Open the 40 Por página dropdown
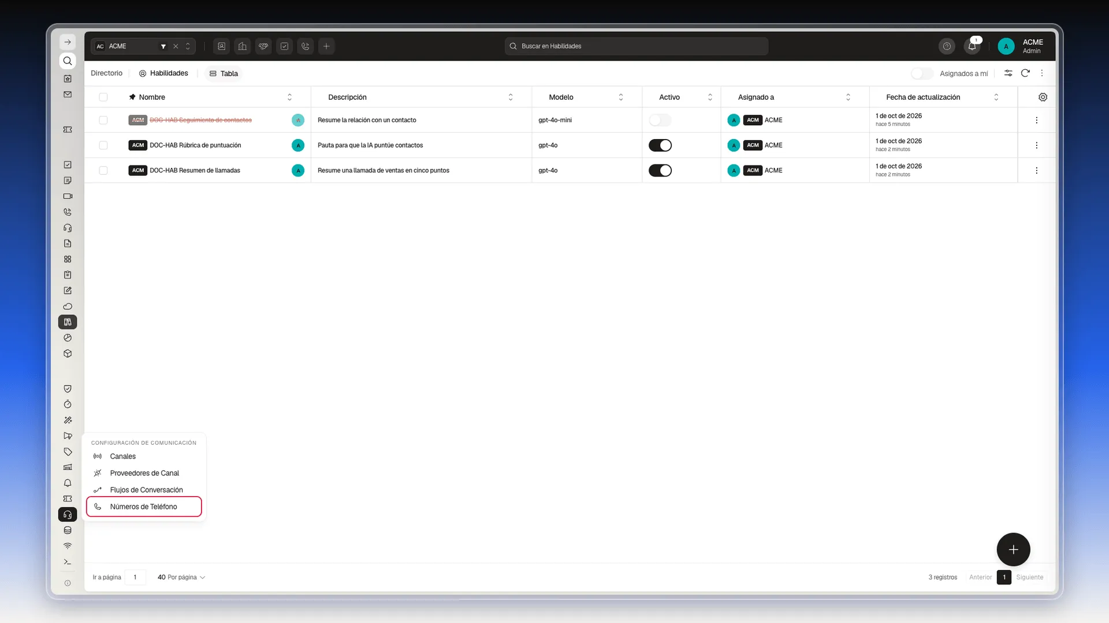The height and width of the screenshot is (623, 1109). tap(181, 577)
